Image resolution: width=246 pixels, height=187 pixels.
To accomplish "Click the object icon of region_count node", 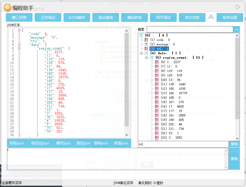I will [151, 58].
